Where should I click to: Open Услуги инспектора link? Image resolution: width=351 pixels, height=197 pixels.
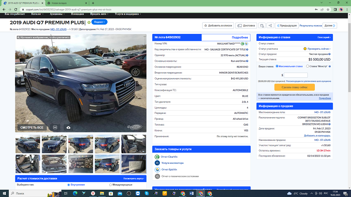click(172, 163)
